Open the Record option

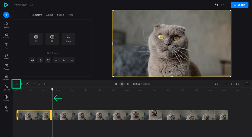[6, 98]
